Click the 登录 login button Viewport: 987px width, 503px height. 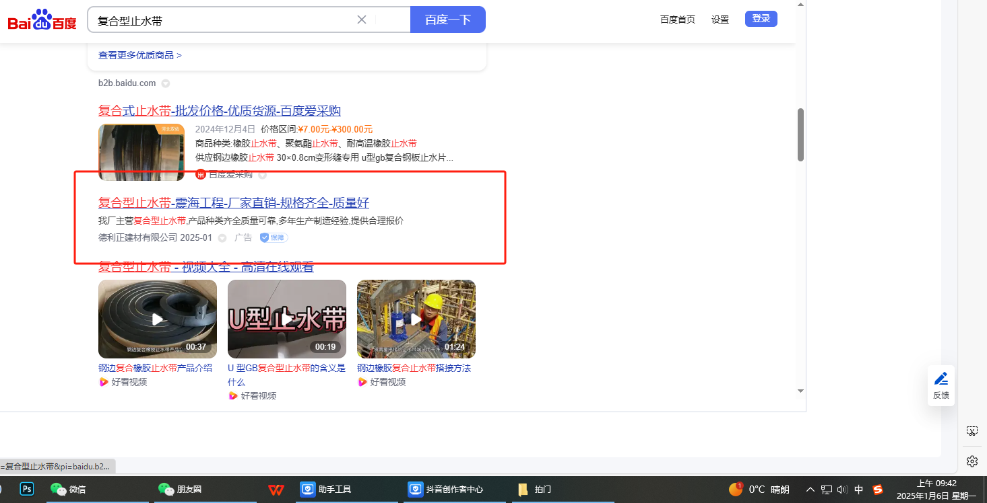click(761, 19)
